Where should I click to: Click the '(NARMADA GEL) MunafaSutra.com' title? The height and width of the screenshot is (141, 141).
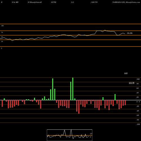coord(126,2)
